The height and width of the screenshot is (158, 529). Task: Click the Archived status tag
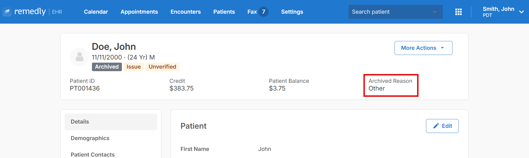(x=107, y=67)
